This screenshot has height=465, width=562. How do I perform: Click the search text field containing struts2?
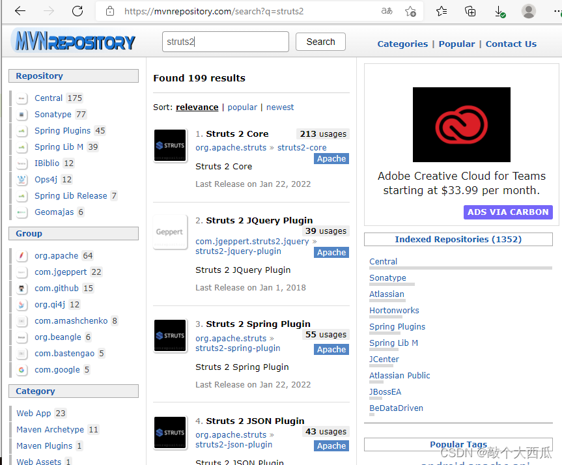(225, 42)
